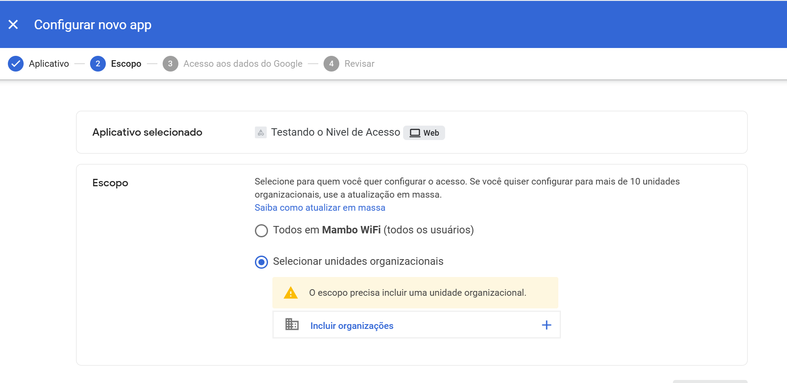Select the Escopo step label

coord(126,64)
